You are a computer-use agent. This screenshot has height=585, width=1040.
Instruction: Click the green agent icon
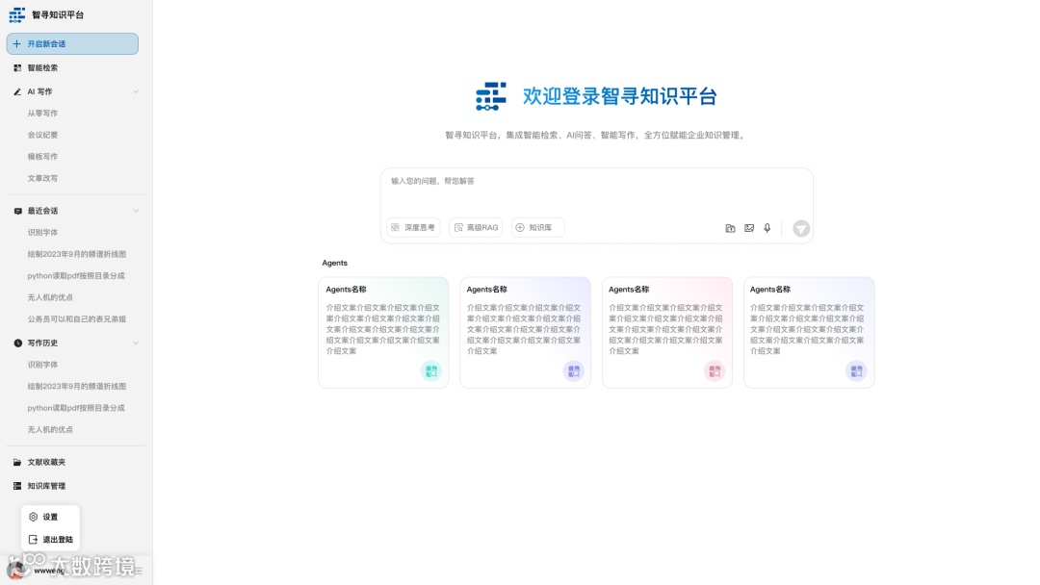(x=431, y=371)
